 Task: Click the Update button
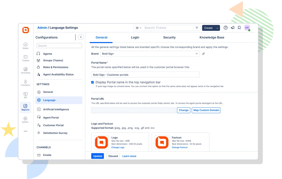coord(98,156)
